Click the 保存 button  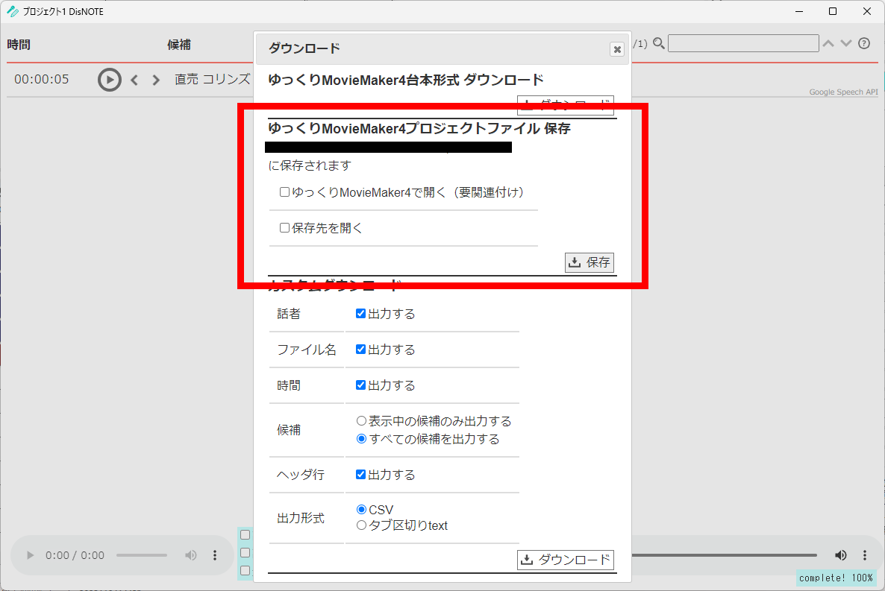pyautogui.click(x=590, y=262)
